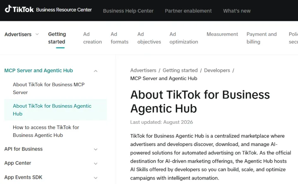Open Business Resource Center home link
The width and height of the screenshot is (298, 184).
click(64, 9)
